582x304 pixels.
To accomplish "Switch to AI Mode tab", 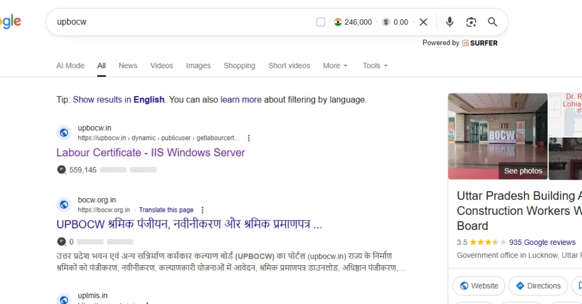I will pos(70,66).
